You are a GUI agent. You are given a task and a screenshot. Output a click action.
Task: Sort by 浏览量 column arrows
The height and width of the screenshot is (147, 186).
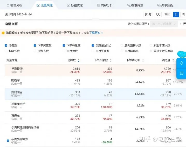coord(173,60)
